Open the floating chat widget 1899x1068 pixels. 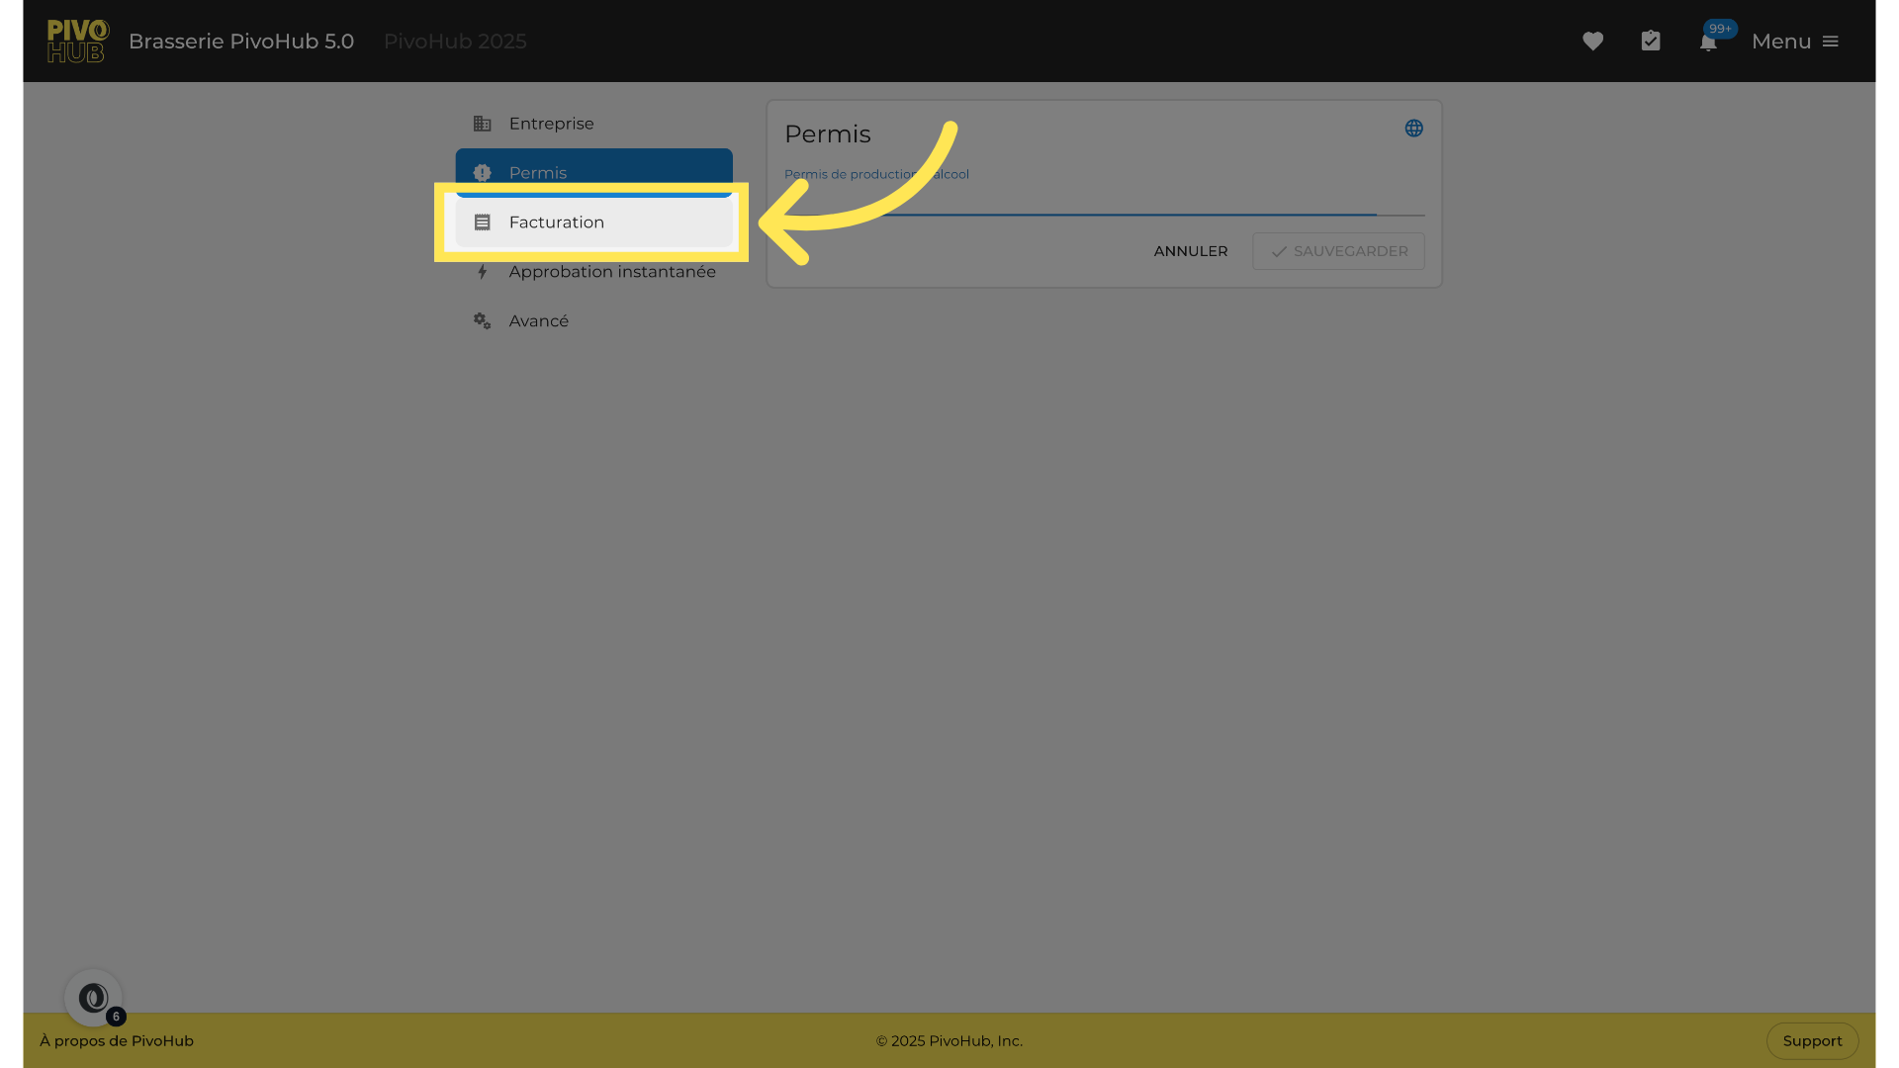[x=93, y=998]
